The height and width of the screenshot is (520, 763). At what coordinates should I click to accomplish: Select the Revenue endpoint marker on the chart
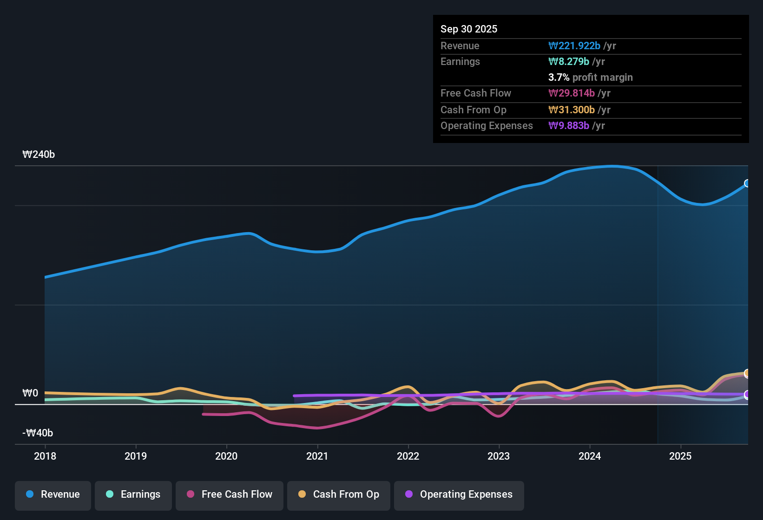click(747, 184)
